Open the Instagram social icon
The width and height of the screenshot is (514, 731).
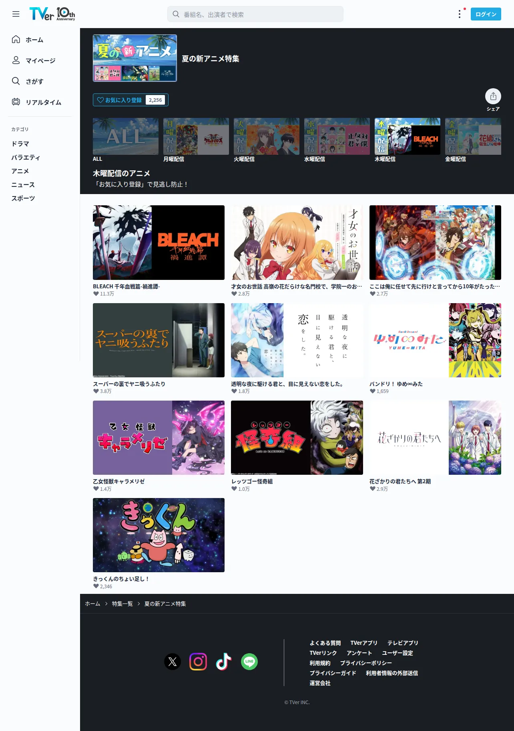[198, 662]
